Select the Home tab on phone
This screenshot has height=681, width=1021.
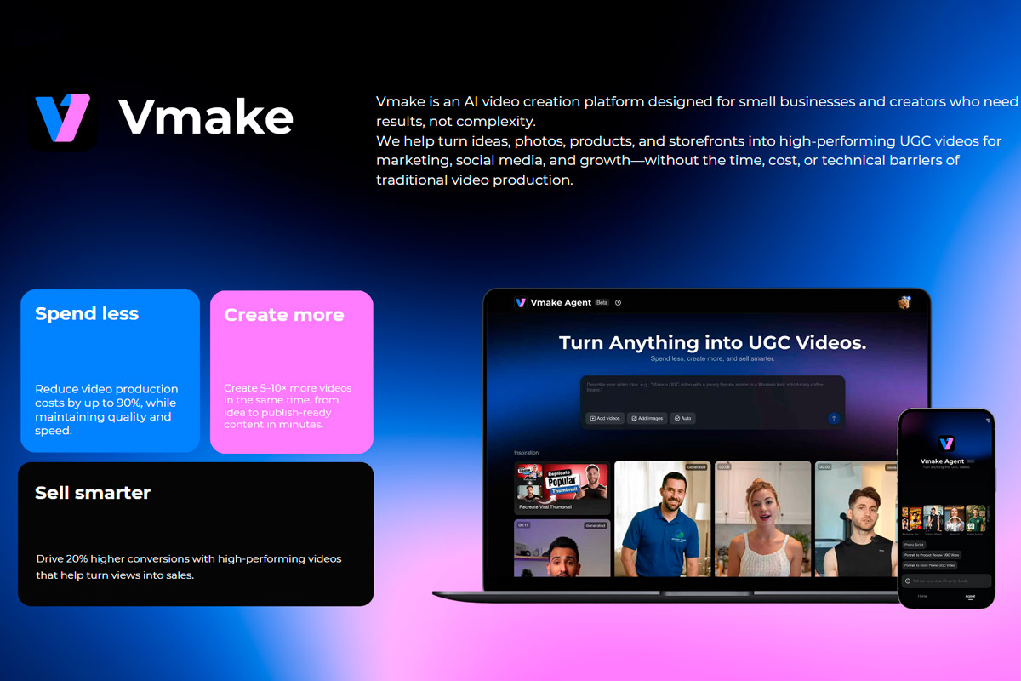coord(922,596)
